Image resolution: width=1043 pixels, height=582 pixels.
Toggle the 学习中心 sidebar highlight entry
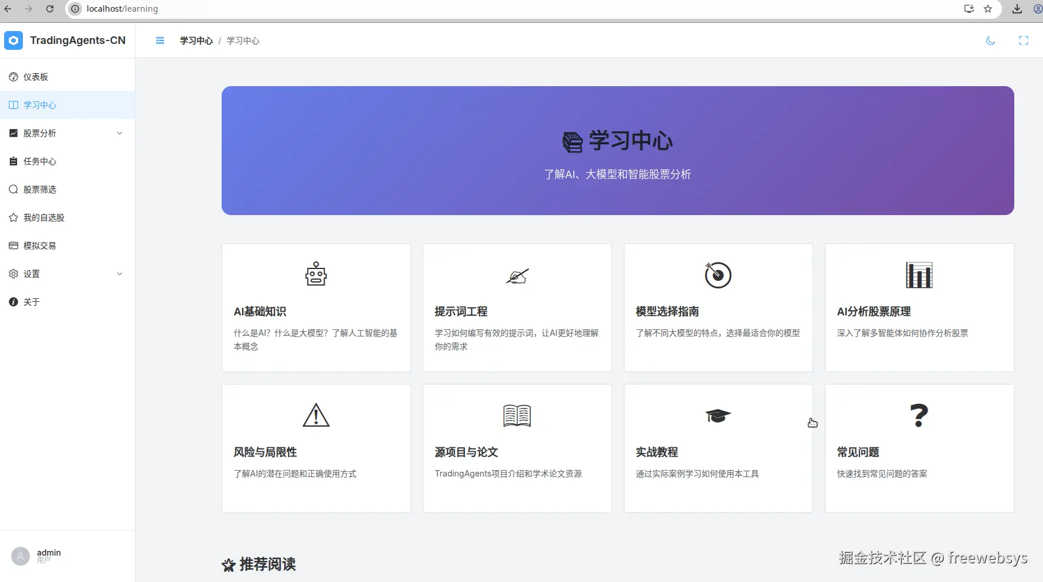[x=40, y=105]
